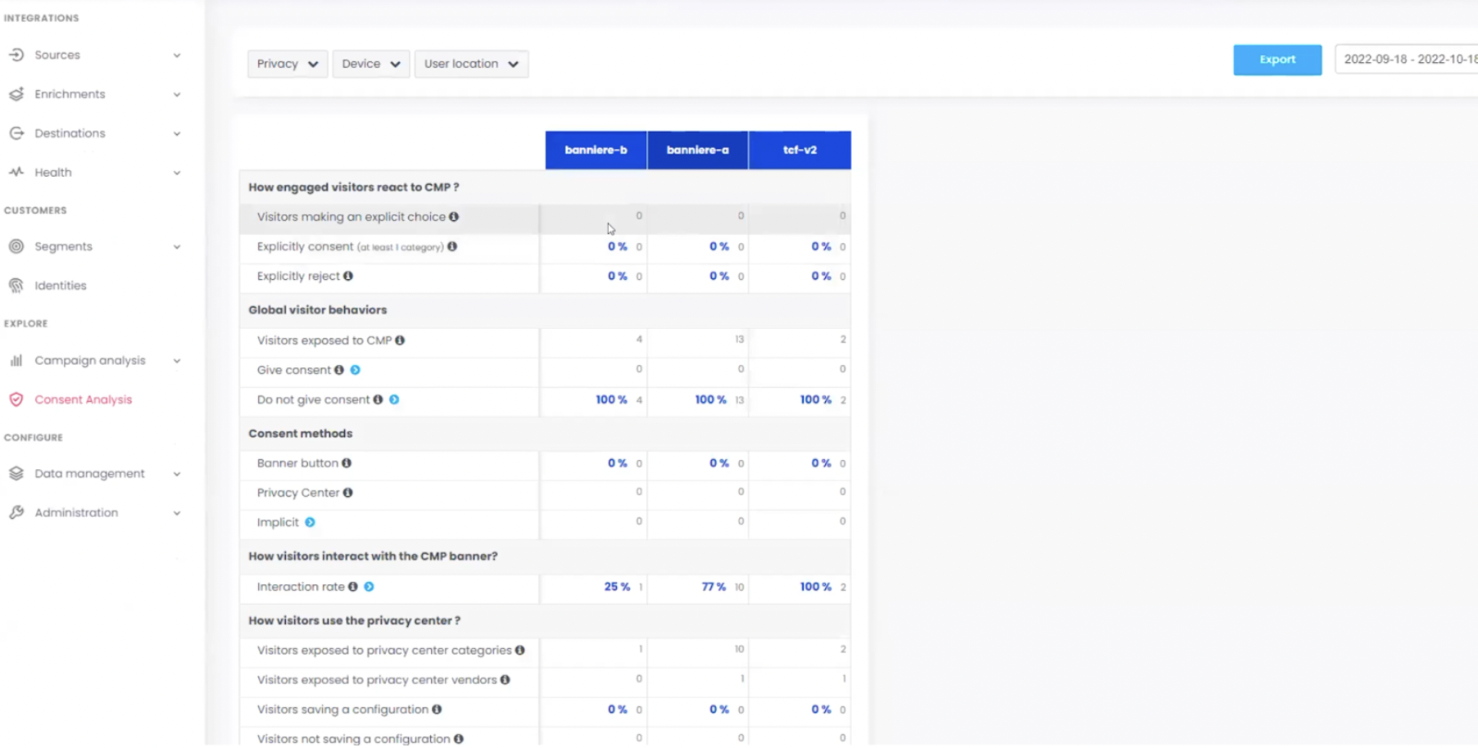The image size is (1478, 748).
Task: Click info icon beside privacy center vendors
Action: pos(506,680)
